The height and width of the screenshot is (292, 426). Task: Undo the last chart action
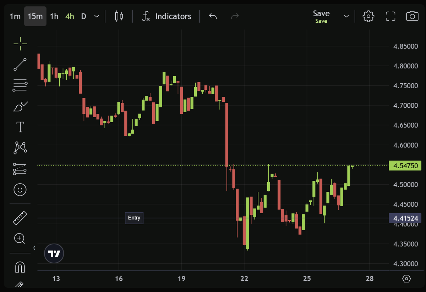pyautogui.click(x=213, y=16)
